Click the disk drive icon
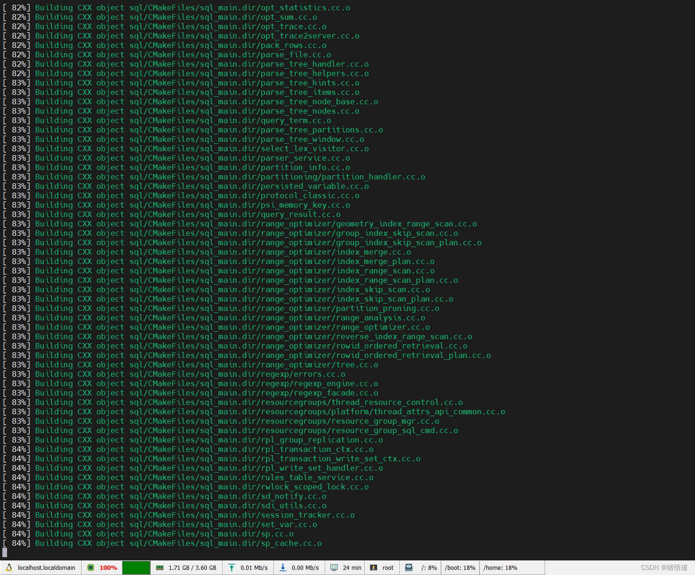This screenshot has width=695, height=575. [409, 567]
